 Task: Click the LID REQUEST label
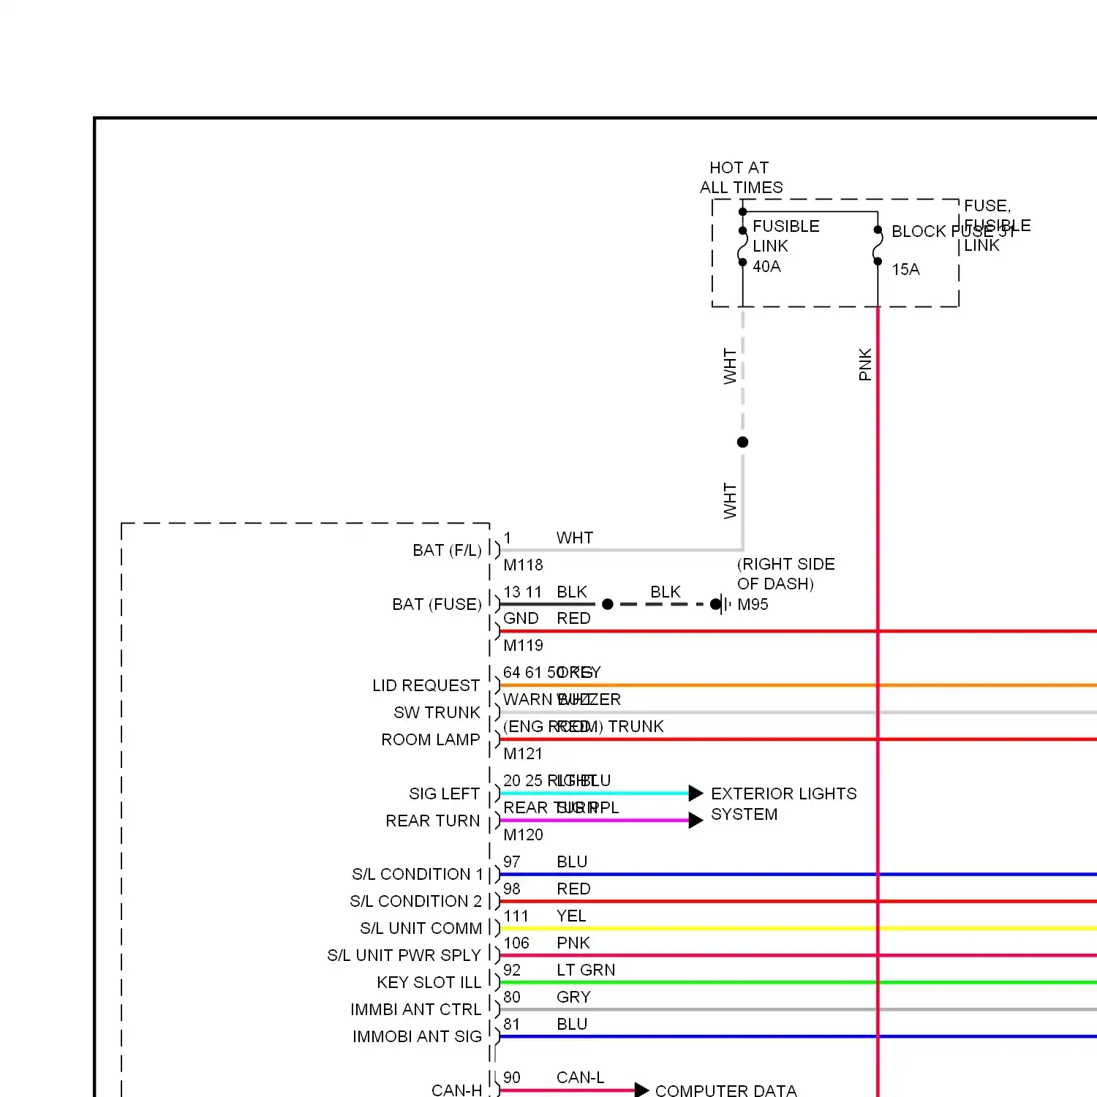click(426, 685)
